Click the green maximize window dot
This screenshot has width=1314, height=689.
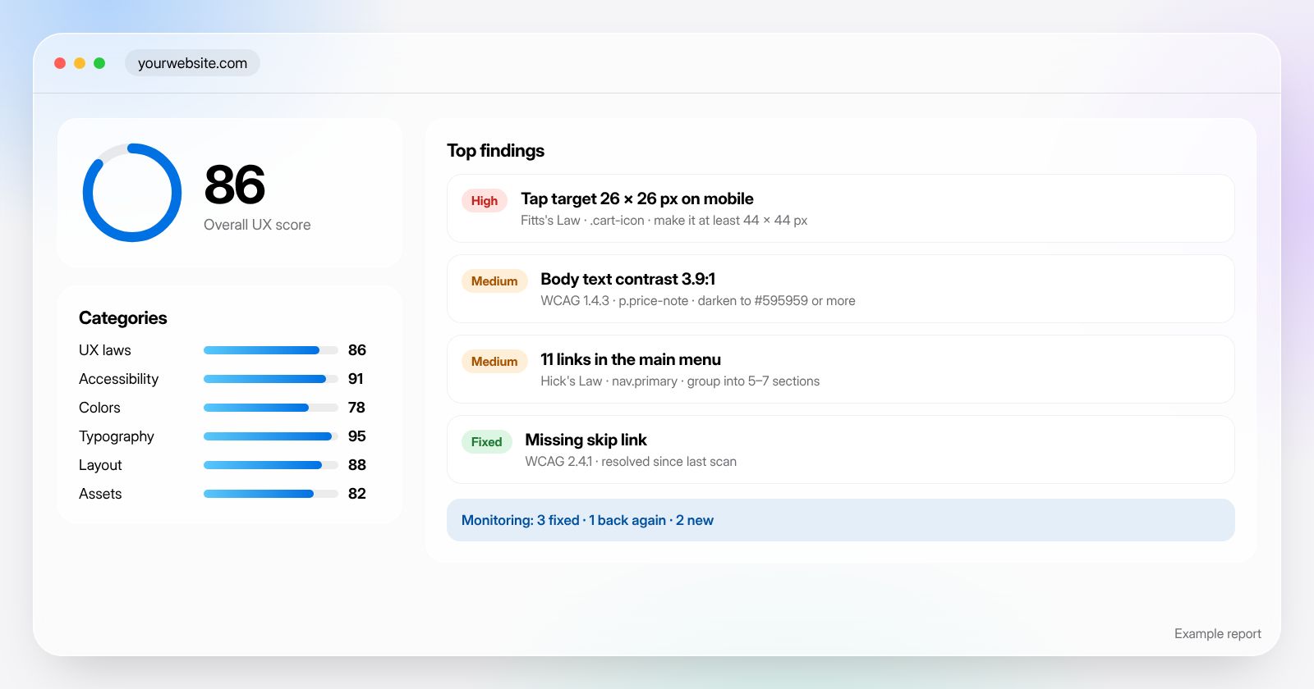tap(99, 63)
